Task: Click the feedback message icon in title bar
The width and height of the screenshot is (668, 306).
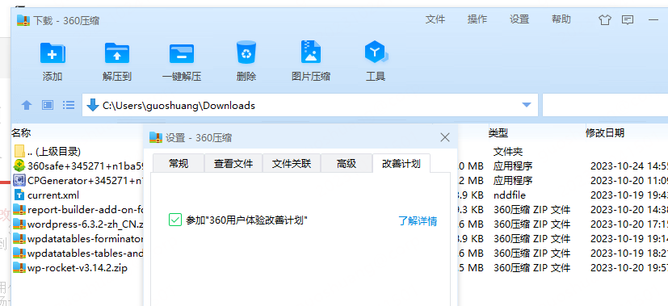Action: 628,19
